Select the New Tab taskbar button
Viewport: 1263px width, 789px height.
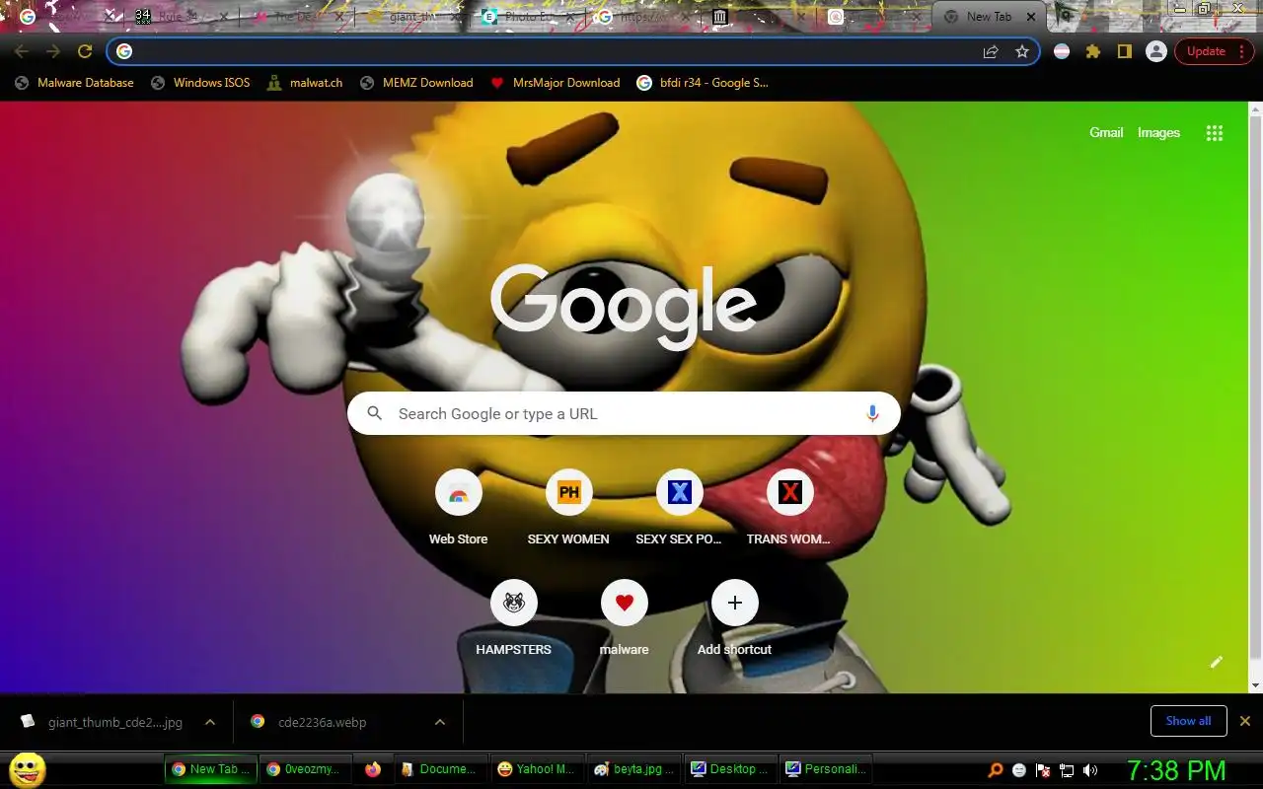(210, 769)
